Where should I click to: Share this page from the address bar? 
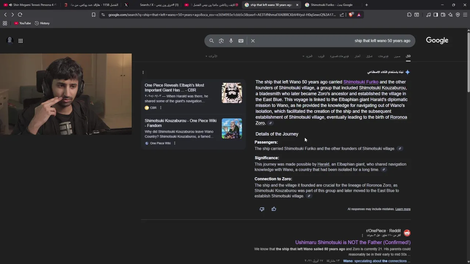[342, 15]
